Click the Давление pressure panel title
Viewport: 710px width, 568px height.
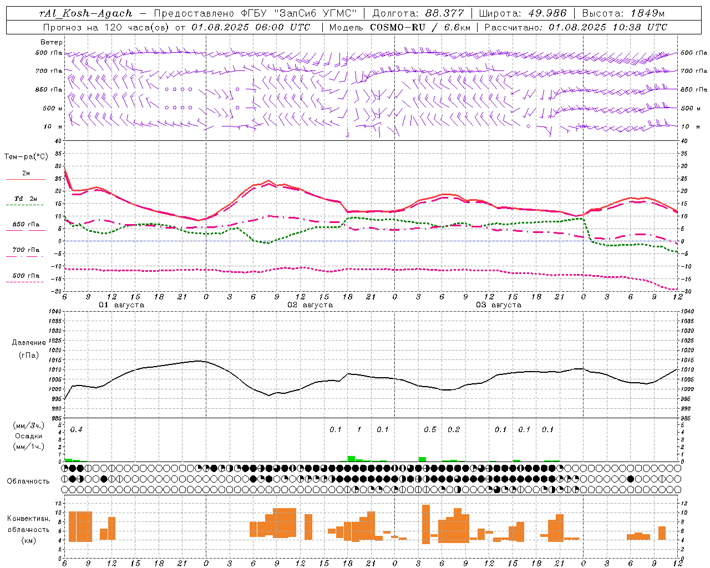coord(29,343)
